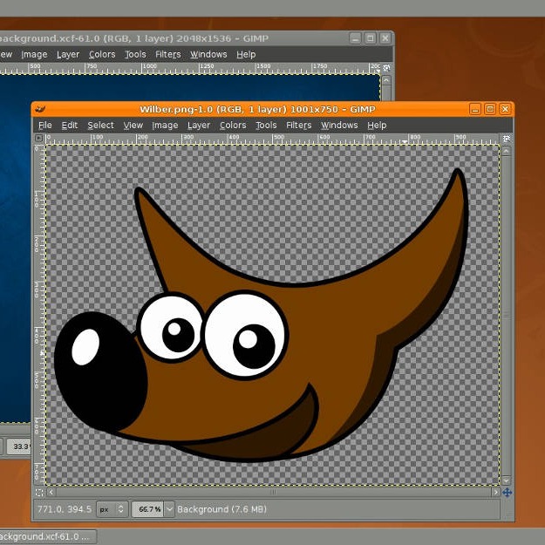The width and height of the screenshot is (545, 545).
Task: Open Help menu in background.xcf window
Action: tap(246, 55)
